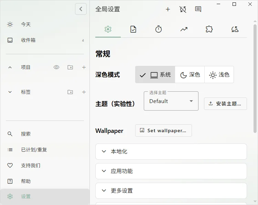Select Dark (深色) mode option

tap(190, 75)
